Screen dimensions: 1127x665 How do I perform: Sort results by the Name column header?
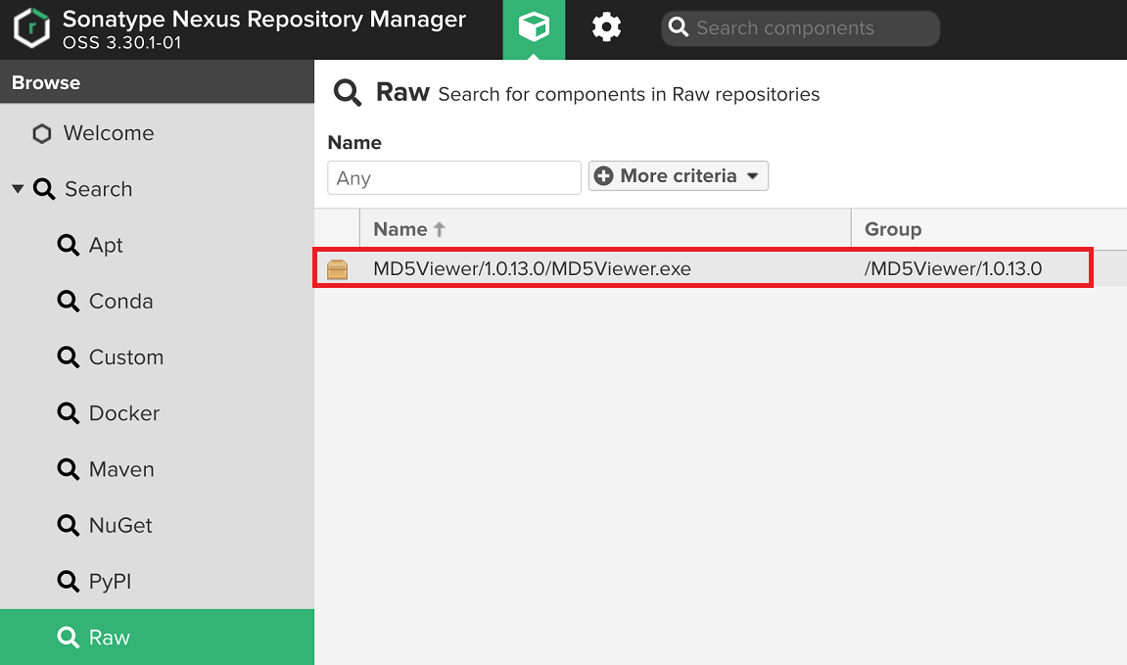(605, 229)
